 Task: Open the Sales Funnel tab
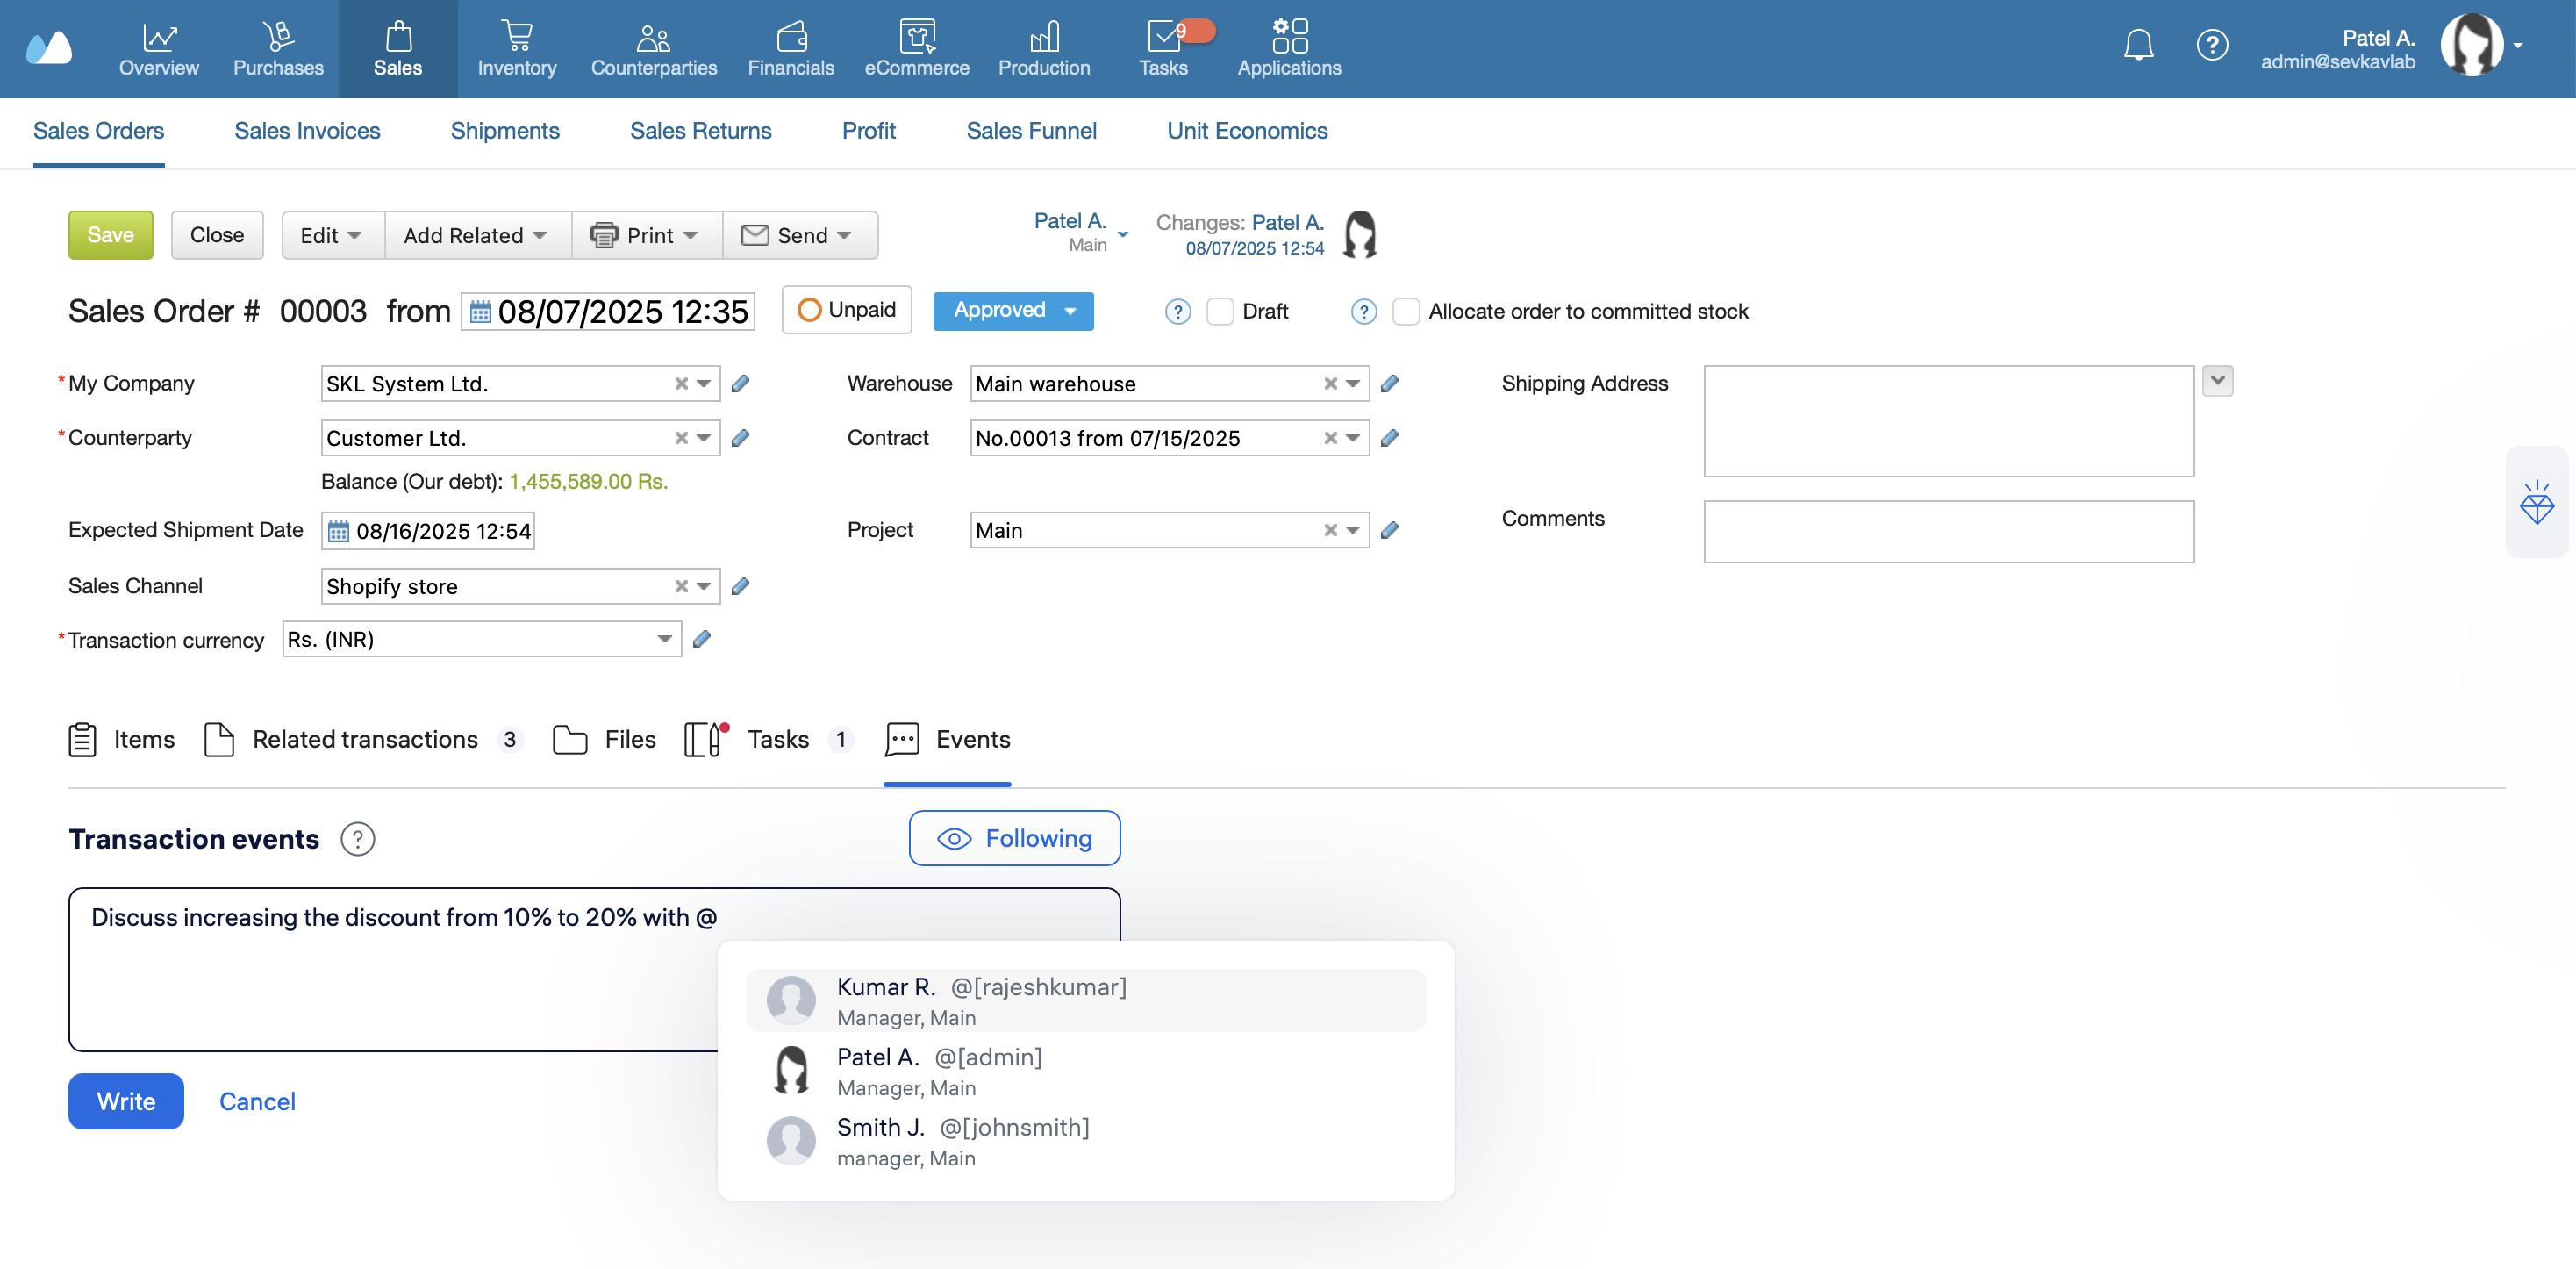[1031, 131]
